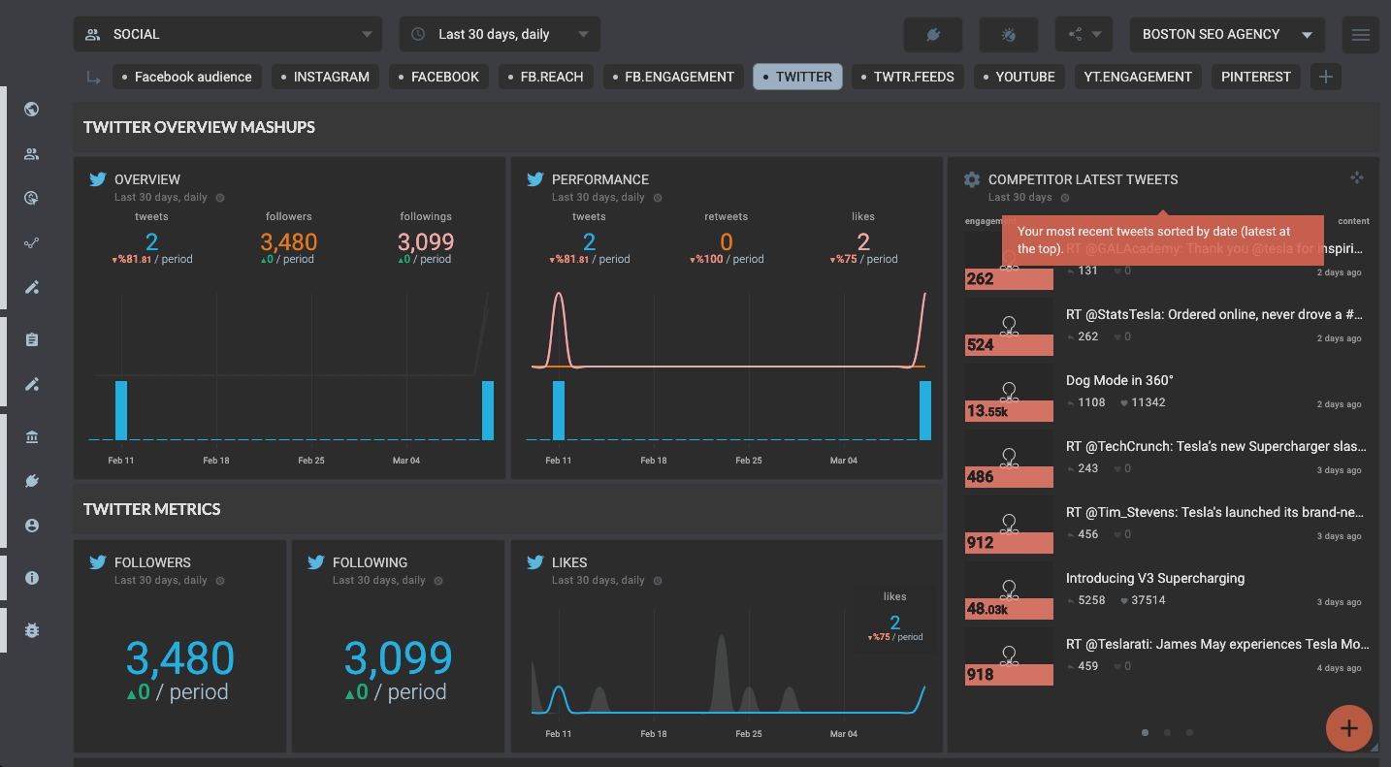Screen dimensions: 1391x767
Task: Click the resize corner of Competitor Latest Tweets widget
Action: click(1374, 748)
